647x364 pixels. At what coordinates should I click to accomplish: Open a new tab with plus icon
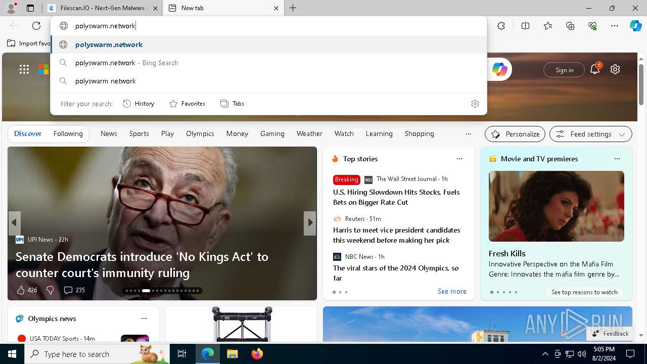(293, 8)
